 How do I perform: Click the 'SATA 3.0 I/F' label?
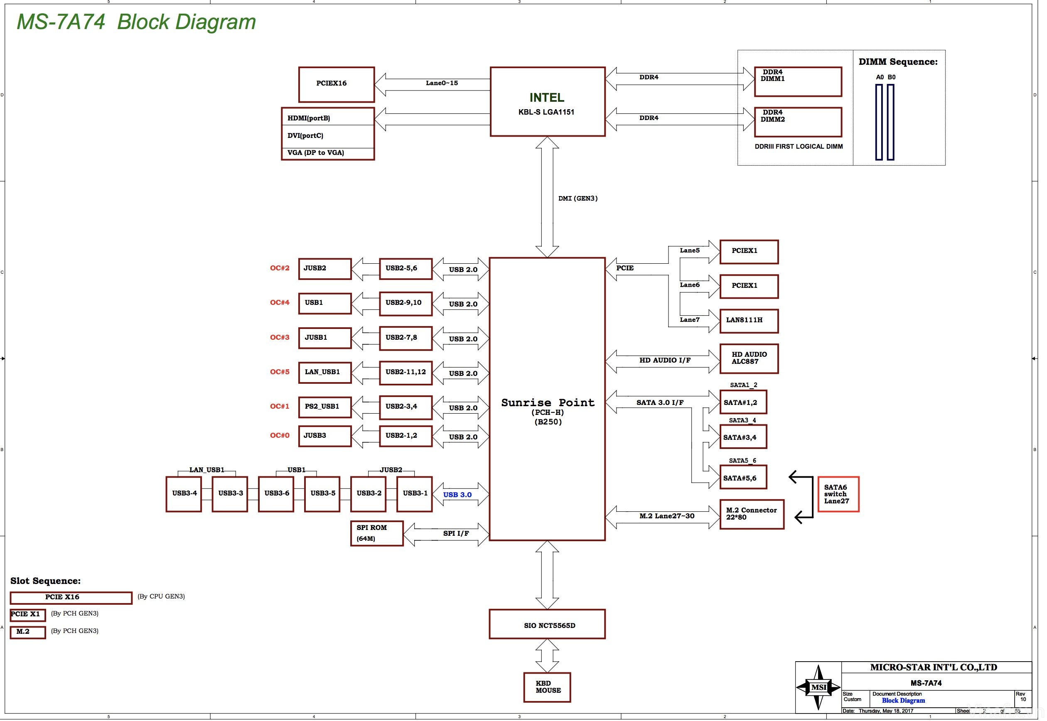click(x=660, y=402)
